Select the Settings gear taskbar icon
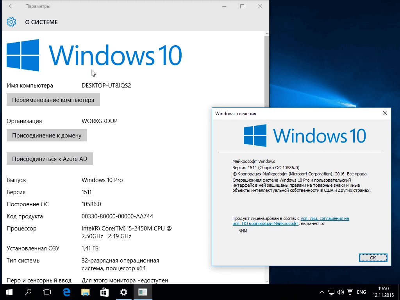Viewport: 400px width, 300px height. point(124,292)
